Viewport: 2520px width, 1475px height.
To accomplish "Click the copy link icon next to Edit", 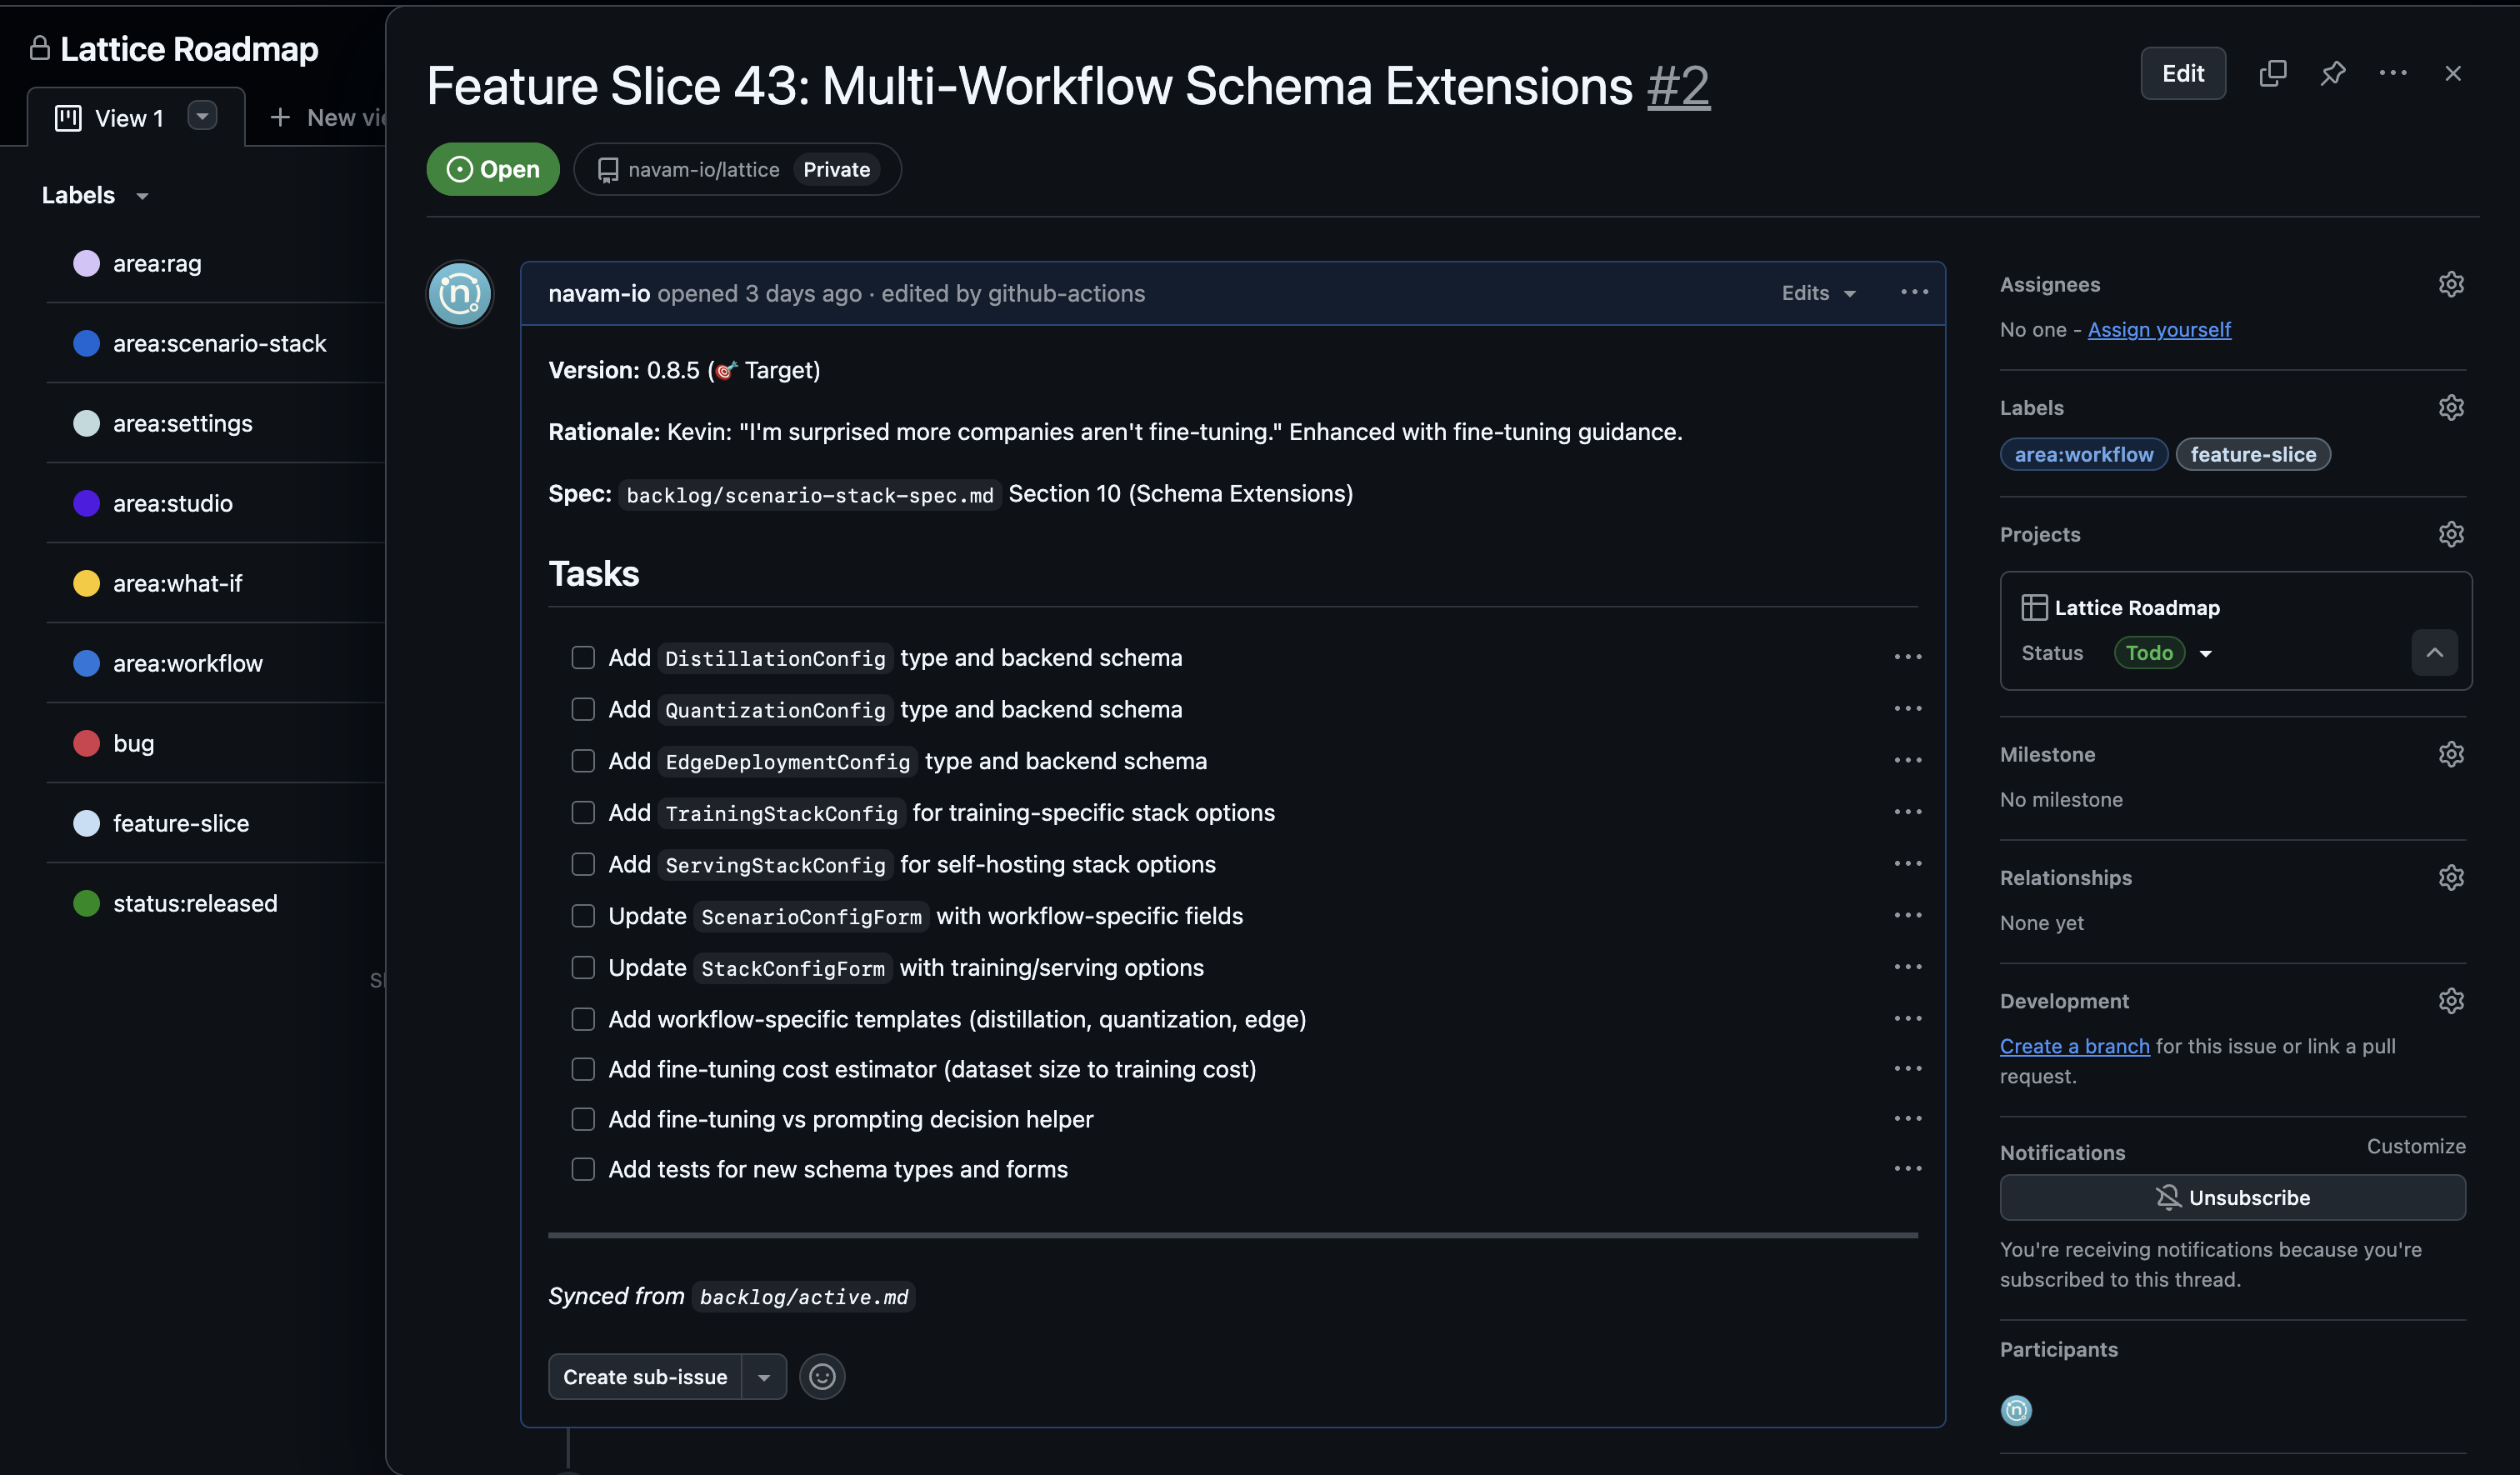I will click(x=2272, y=73).
